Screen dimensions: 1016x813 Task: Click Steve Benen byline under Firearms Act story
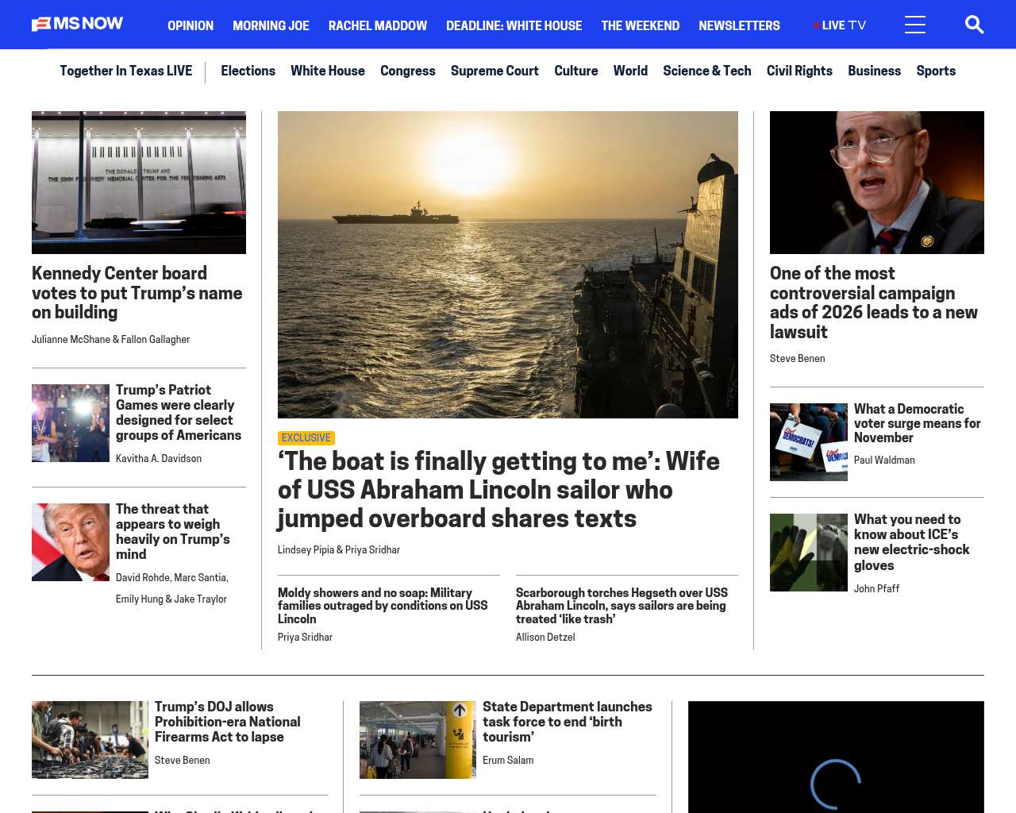pos(183,761)
